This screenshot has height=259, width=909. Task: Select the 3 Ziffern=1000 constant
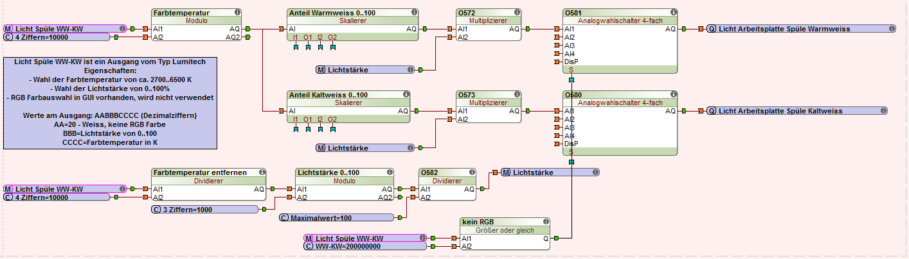(x=204, y=210)
